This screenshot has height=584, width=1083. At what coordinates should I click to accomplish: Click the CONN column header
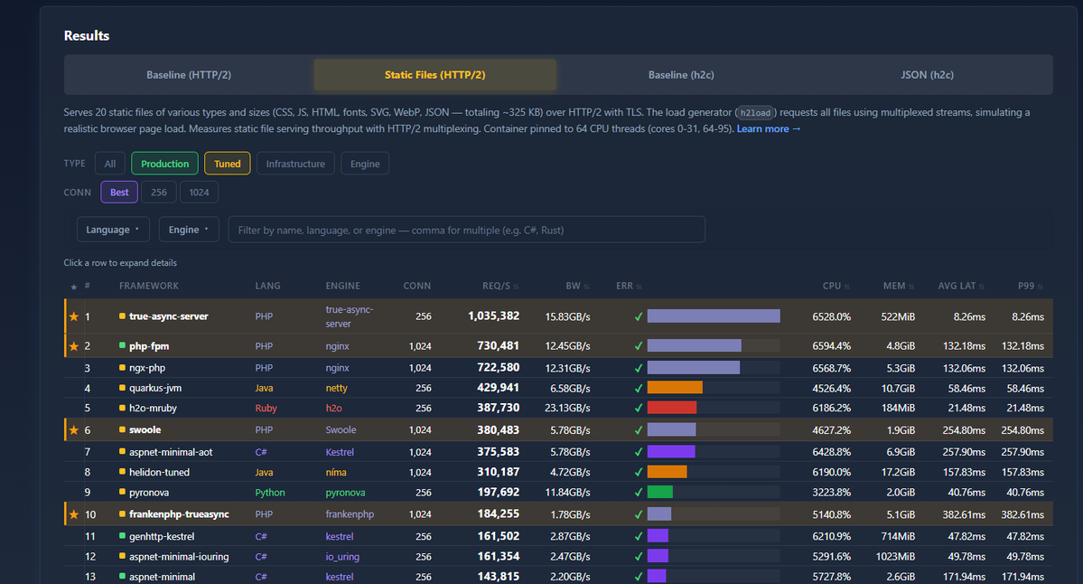coord(417,287)
